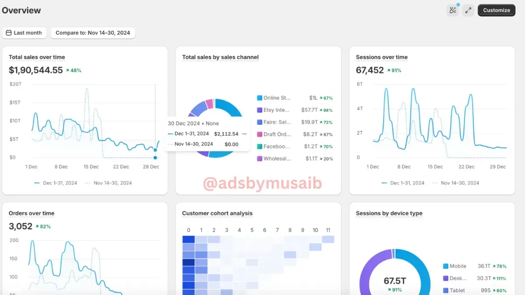Open the Sessions over time report title

click(x=381, y=57)
